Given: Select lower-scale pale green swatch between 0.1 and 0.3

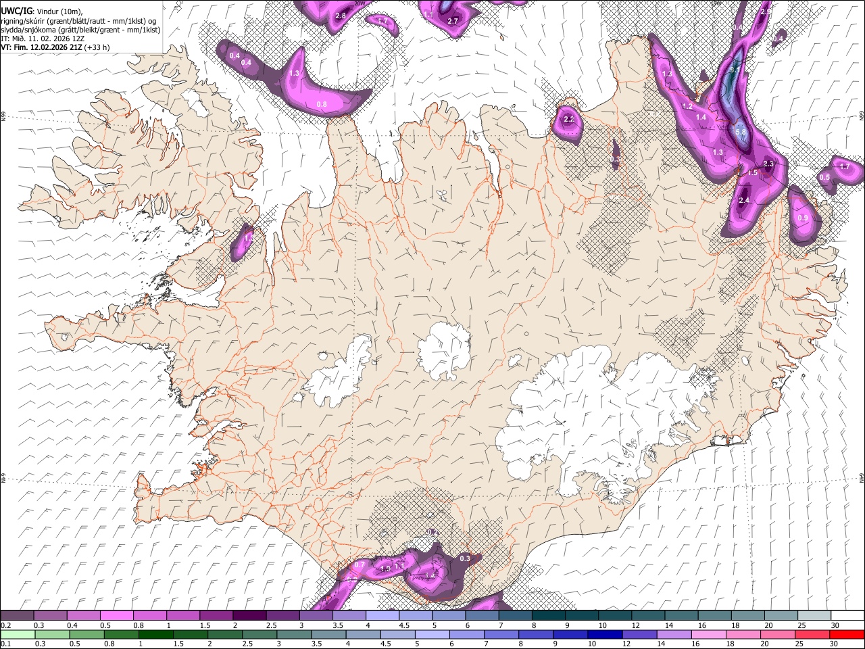Looking at the screenshot, I should (x=17, y=634).
